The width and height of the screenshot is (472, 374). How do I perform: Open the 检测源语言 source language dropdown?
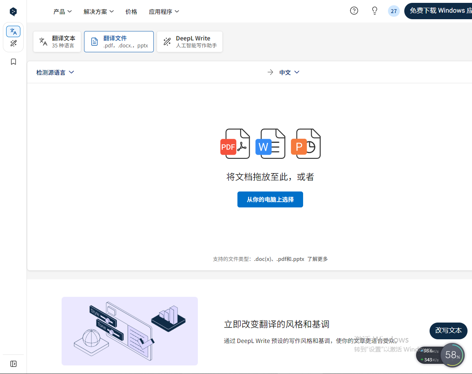[55, 72]
